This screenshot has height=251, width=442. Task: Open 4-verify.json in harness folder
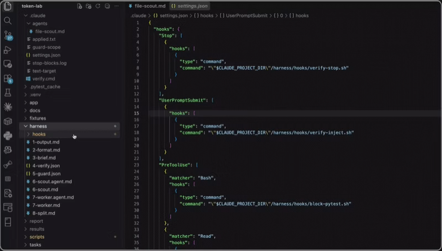tap(46, 165)
